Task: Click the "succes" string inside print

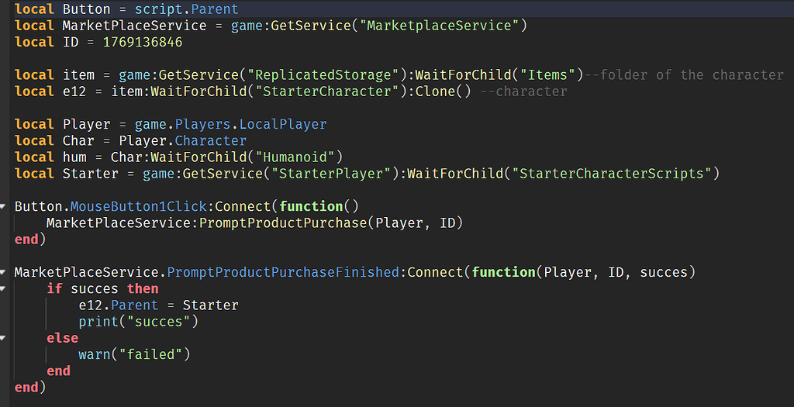Action: [x=158, y=322]
